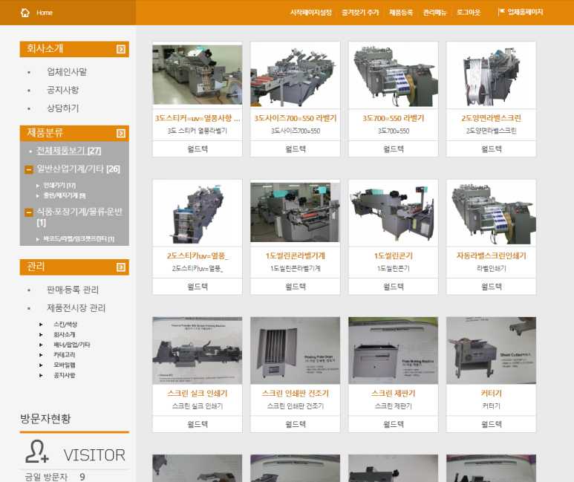Click the 회사소개 header arrow icon
This screenshot has height=482, width=574.
tap(121, 49)
